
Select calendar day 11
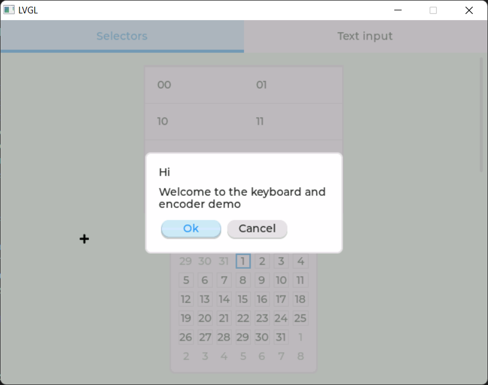coord(301,280)
